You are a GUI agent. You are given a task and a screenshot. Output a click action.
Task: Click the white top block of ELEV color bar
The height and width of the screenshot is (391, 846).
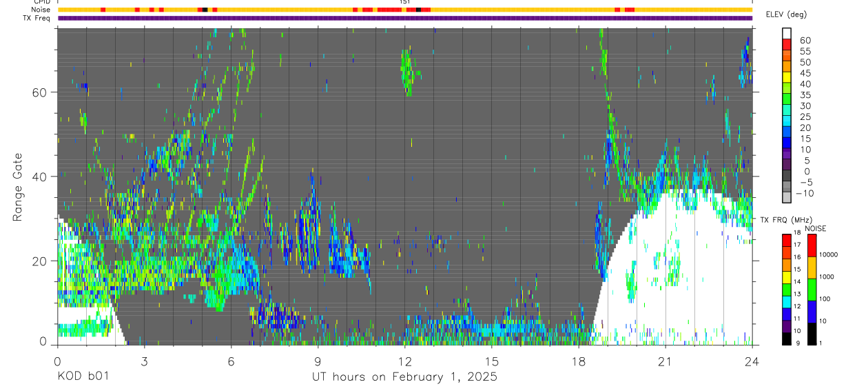coord(787,34)
